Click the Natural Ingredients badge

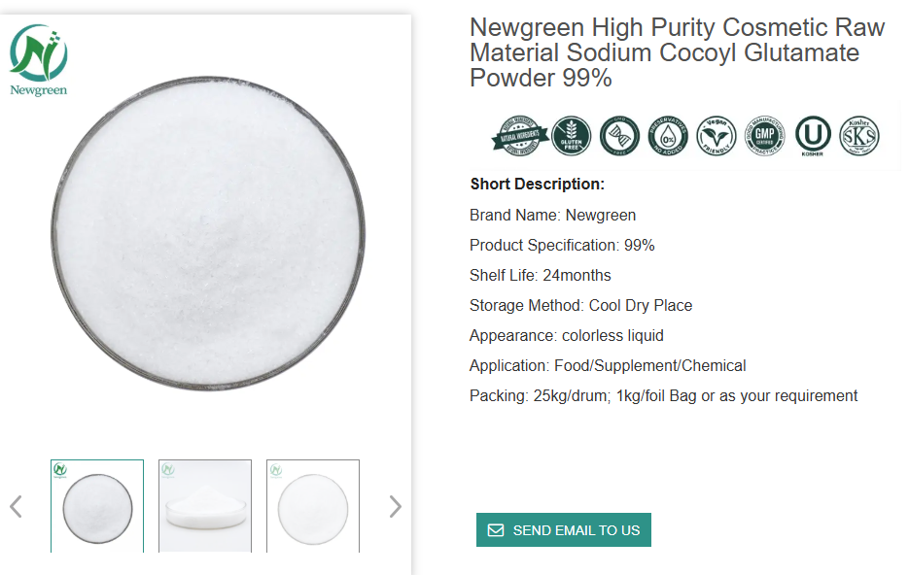(518, 136)
